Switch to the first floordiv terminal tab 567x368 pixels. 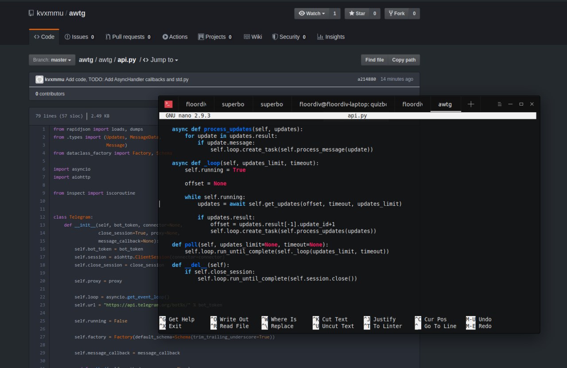point(196,104)
